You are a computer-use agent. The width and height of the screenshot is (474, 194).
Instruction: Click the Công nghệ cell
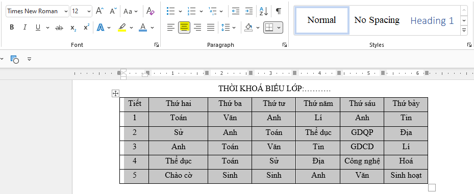362,162
